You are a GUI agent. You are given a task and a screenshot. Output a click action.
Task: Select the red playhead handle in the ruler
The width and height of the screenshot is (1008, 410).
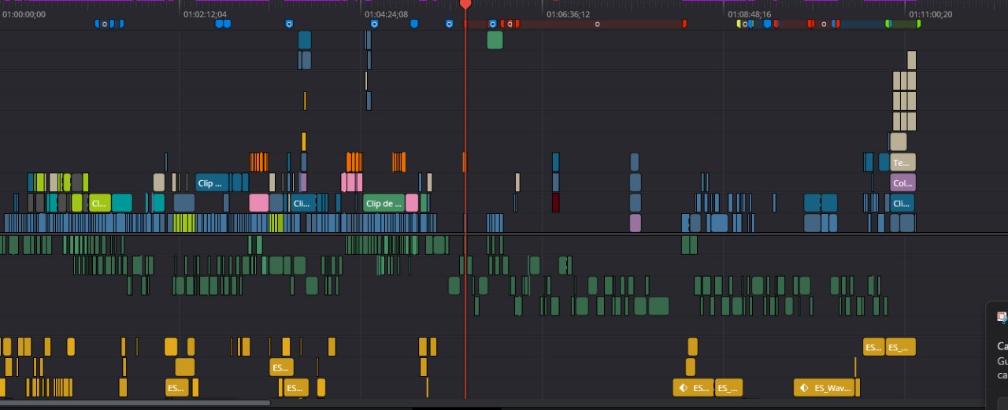465,5
